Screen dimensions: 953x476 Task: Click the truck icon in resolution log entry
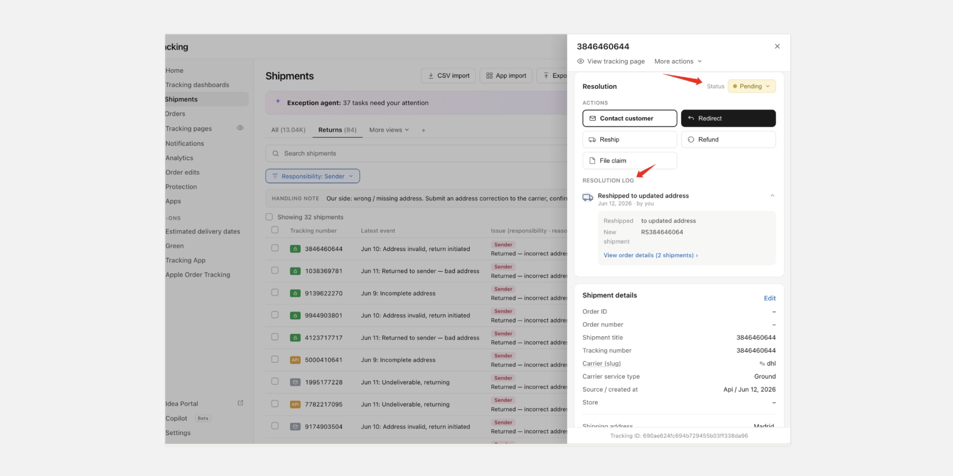click(587, 197)
